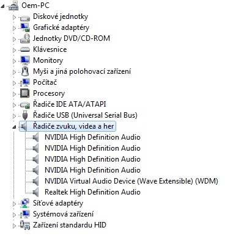
Task: Click the speaker icon of Realtek High Definition Audio
Action: pos(35,192)
